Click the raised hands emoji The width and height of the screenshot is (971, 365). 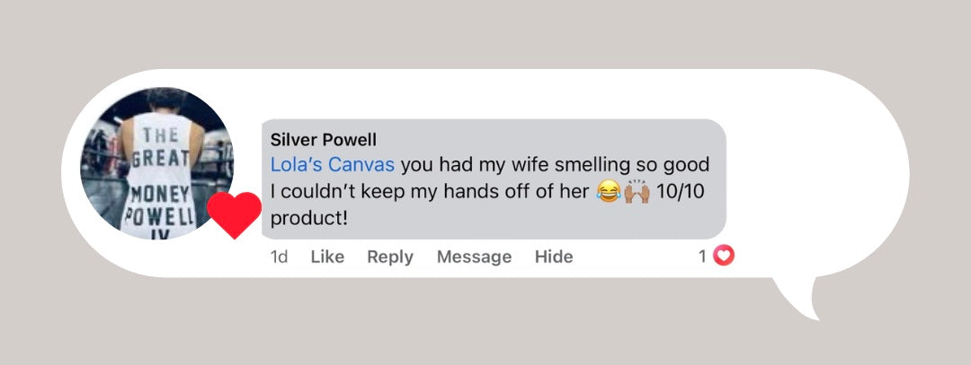[636, 191]
